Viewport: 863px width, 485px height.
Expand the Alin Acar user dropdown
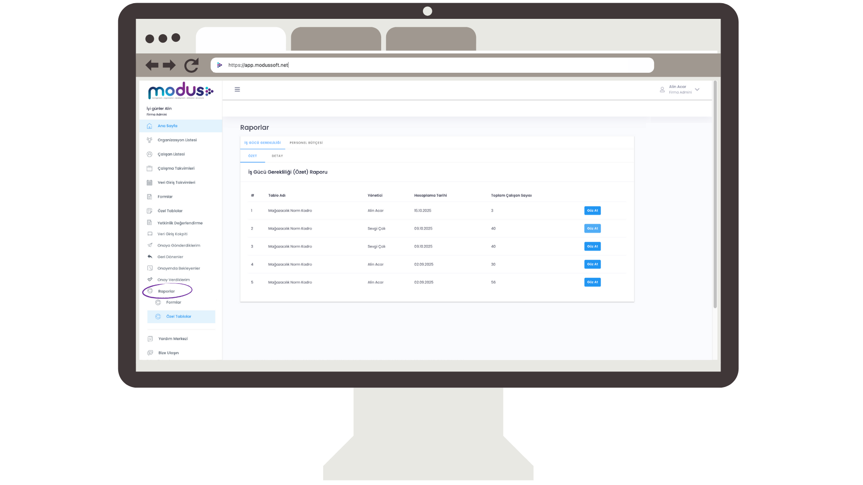point(697,90)
